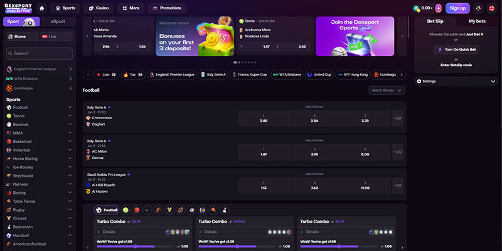Click the sidebar Search field
The width and height of the screenshot is (502, 251).
click(x=40, y=53)
